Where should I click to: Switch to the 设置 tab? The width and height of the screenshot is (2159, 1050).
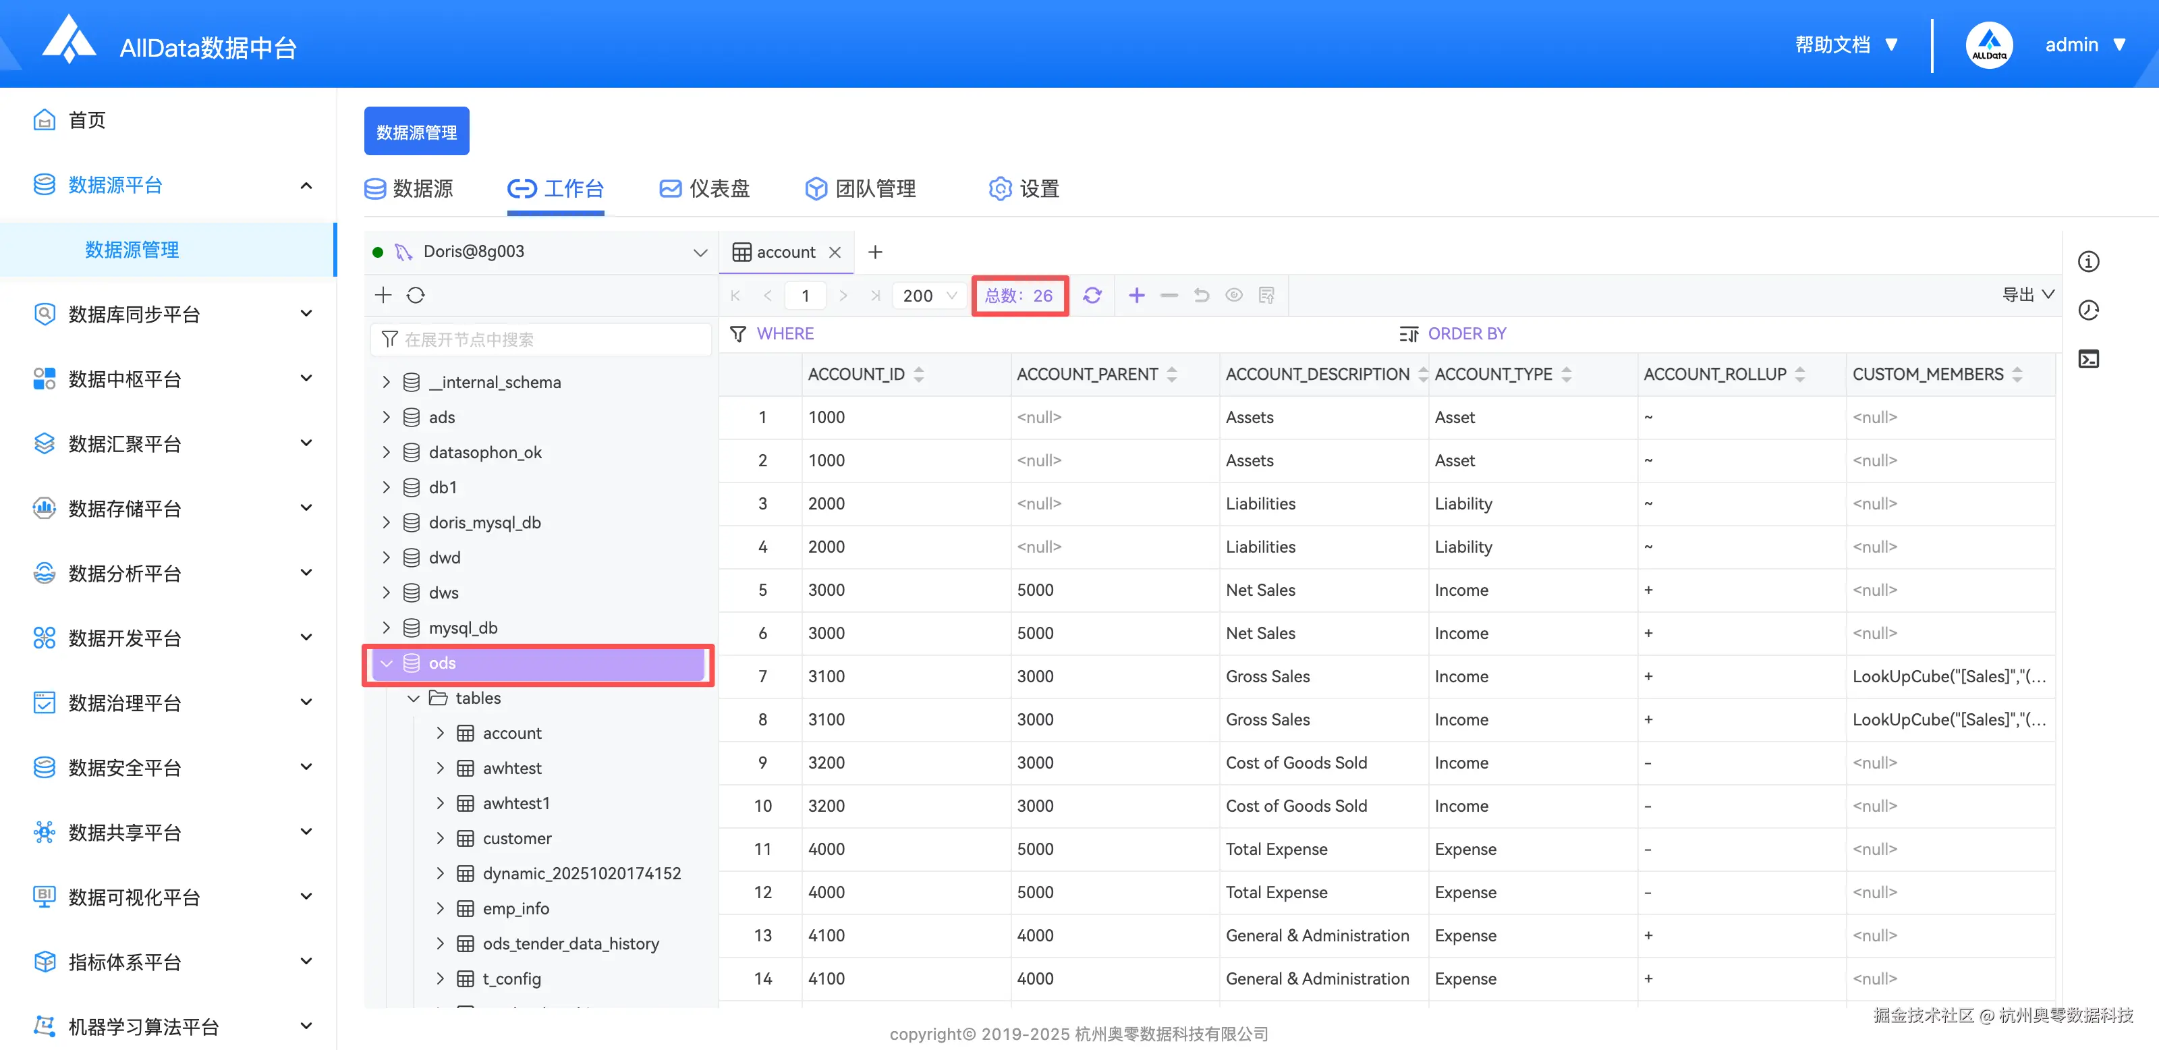click(x=1024, y=188)
